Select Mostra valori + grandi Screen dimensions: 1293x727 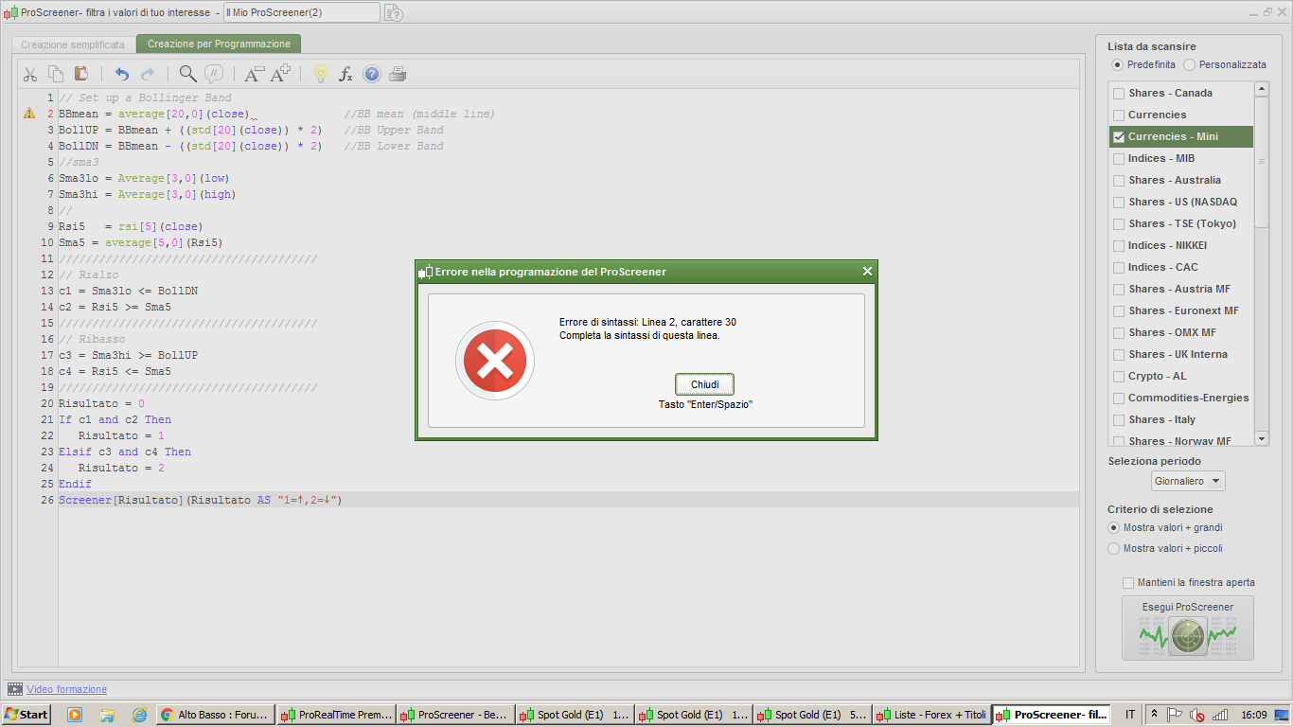(1114, 527)
